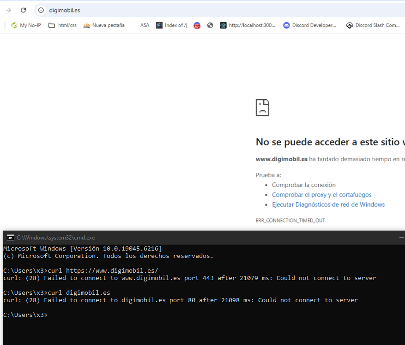This screenshot has height=345, width=405.
Task: Open the html/css bookmarks folder
Action: [x=62, y=25]
